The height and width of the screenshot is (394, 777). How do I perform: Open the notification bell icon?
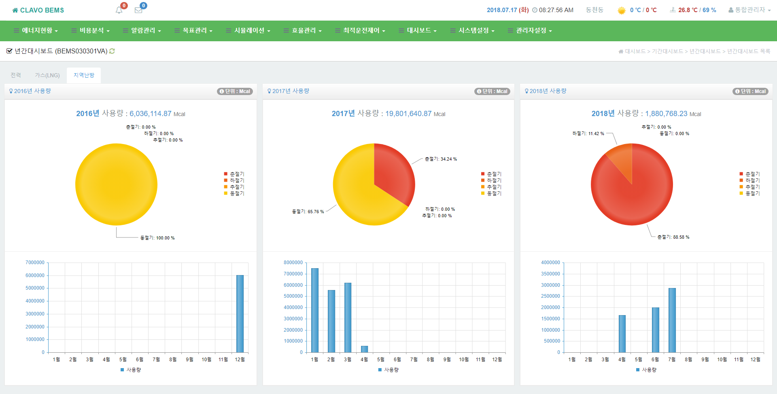click(119, 10)
